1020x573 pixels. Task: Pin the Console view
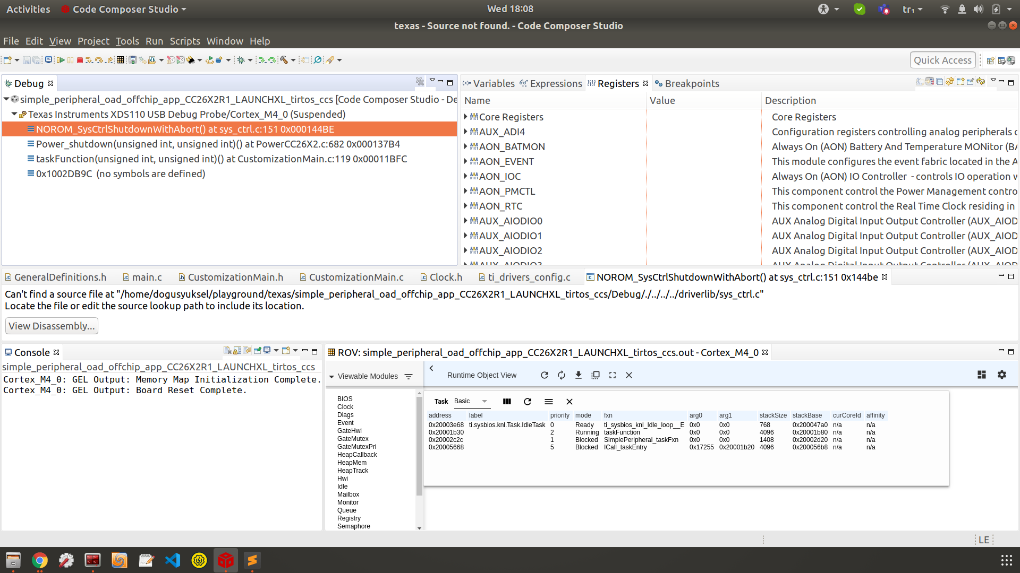tap(258, 350)
